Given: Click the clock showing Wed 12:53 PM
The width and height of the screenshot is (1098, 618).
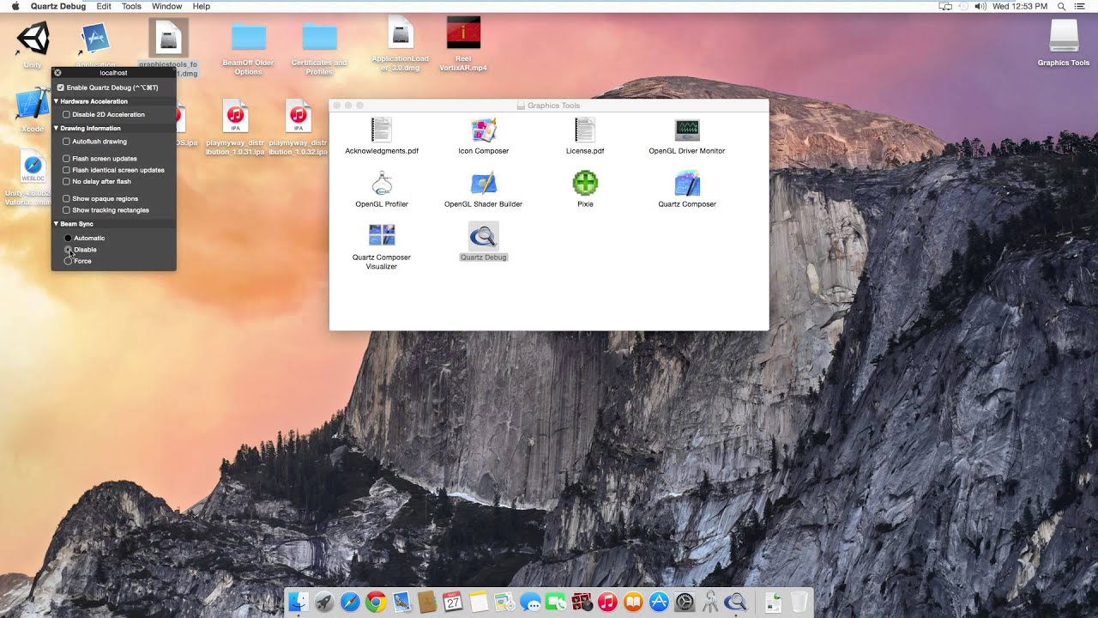Looking at the screenshot, I should tap(1021, 6).
